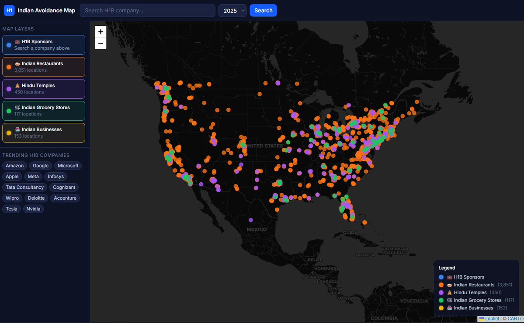Open the 2025 year dropdown
The image size is (524, 323).
233,10
